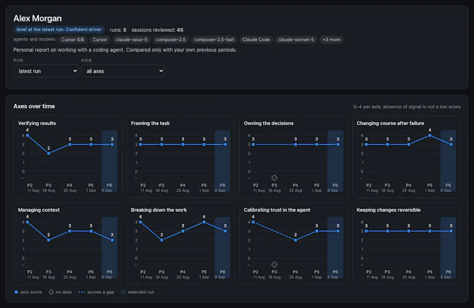Click the P6 point in Changing course after failure
The height and width of the screenshot is (308, 474).
(x=451, y=145)
